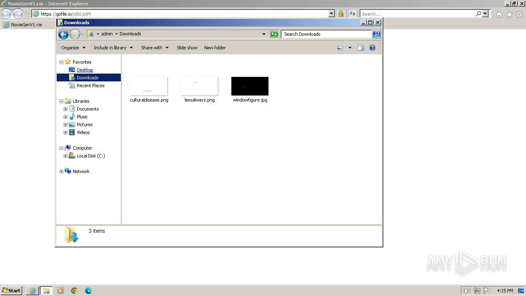This screenshot has width=526, height=296.
Task: Select Desktop in Favorites
Action: [85, 70]
